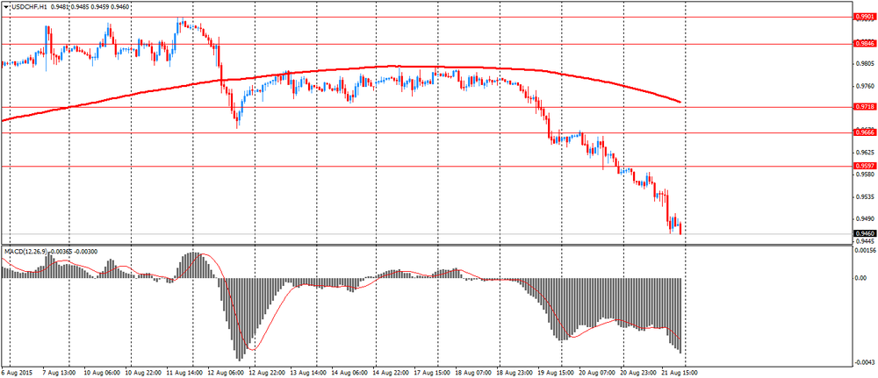The height and width of the screenshot is (378, 878).
Task: Click the 0.9580 price scale value
Action: point(865,175)
